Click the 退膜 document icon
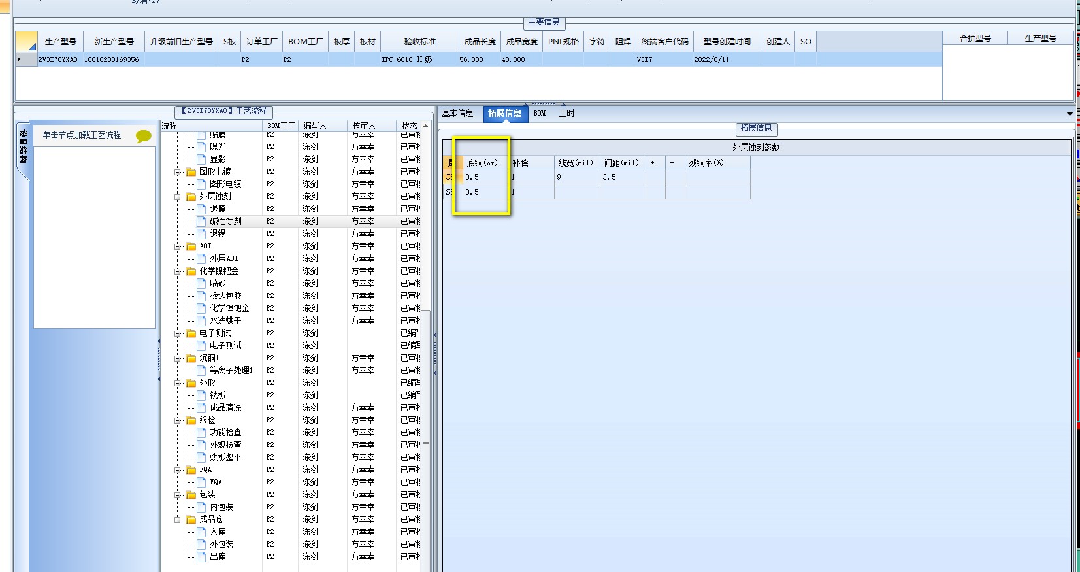This screenshot has height=572, width=1080. click(202, 209)
